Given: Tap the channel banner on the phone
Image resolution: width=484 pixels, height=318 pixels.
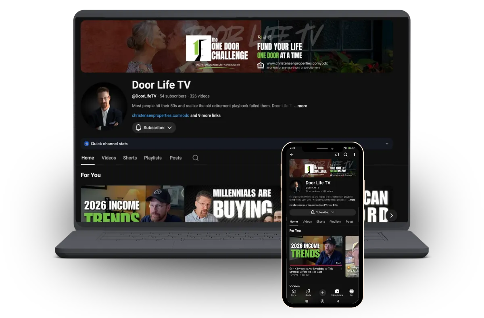Looking at the screenshot, I should click(323, 168).
